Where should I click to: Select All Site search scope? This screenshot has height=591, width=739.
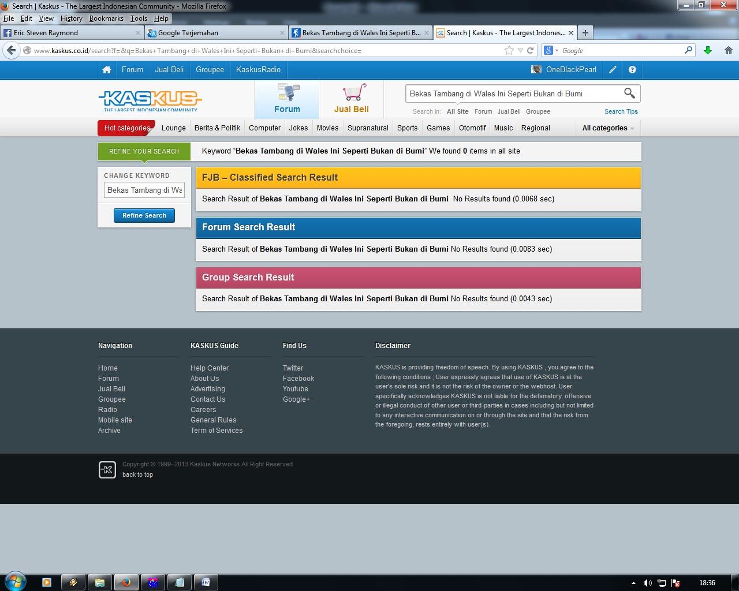457,111
